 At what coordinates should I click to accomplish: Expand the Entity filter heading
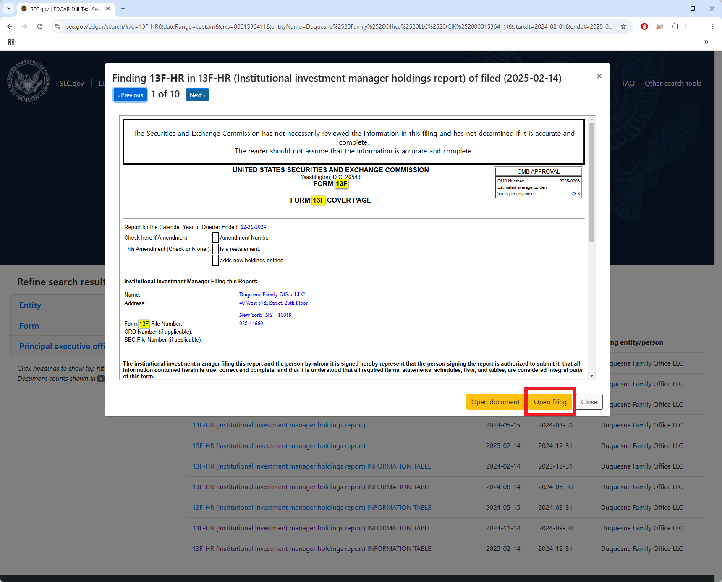(30, 305)
